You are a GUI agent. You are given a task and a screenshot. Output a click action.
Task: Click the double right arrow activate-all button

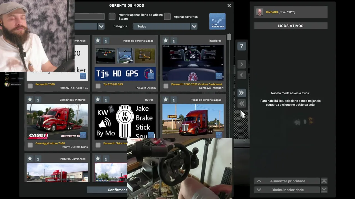(x=242, y=93)
